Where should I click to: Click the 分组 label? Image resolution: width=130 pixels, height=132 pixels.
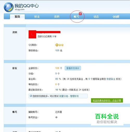31,74
